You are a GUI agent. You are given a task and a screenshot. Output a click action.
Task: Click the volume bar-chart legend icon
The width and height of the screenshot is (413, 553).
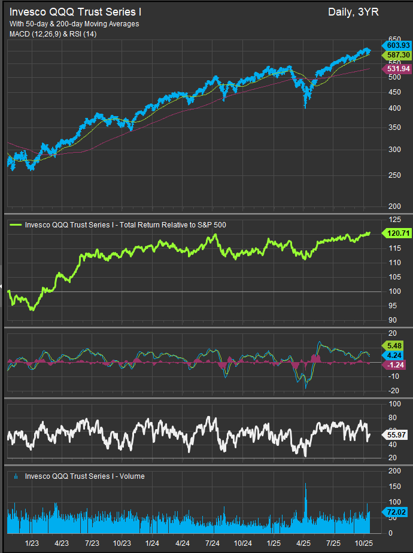pos(14,476)
